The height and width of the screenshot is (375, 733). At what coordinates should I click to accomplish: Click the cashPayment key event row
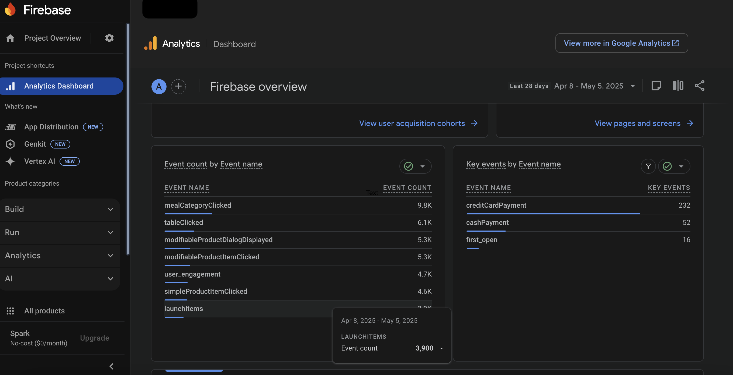[578, 223]
